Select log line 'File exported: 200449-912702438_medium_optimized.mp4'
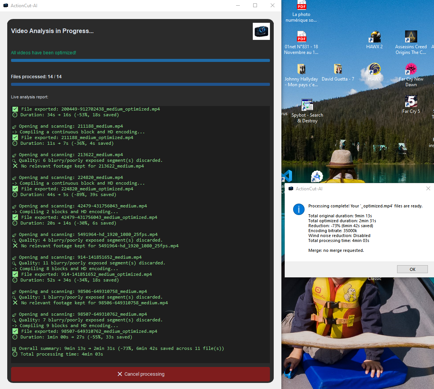The height and width of the screenshot is (389, 434). (86, 109)
